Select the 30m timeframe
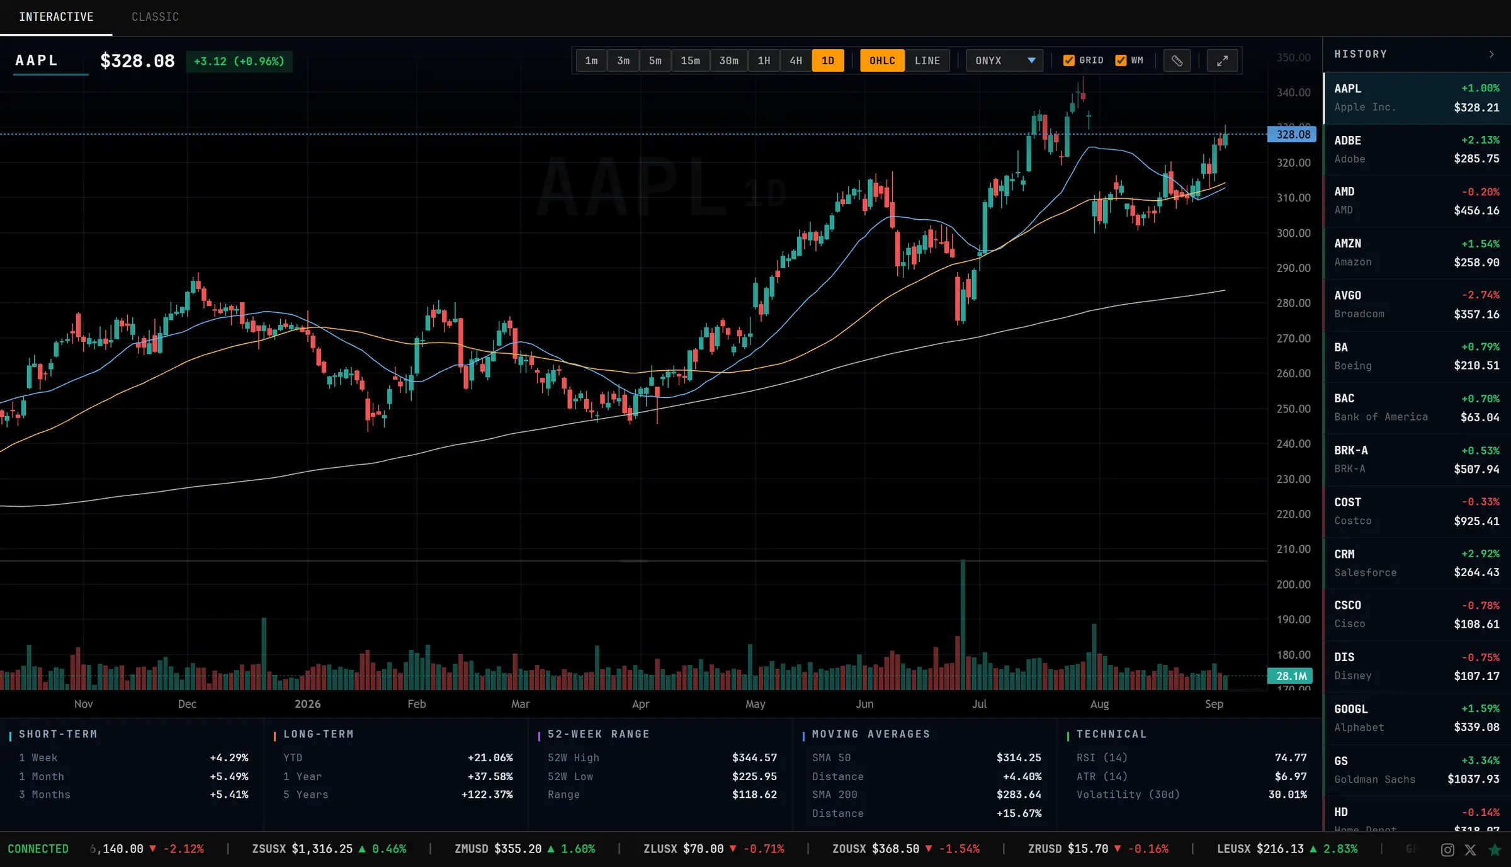The width and height of the screenshot is (1511, 867). [x=729, y=60]
